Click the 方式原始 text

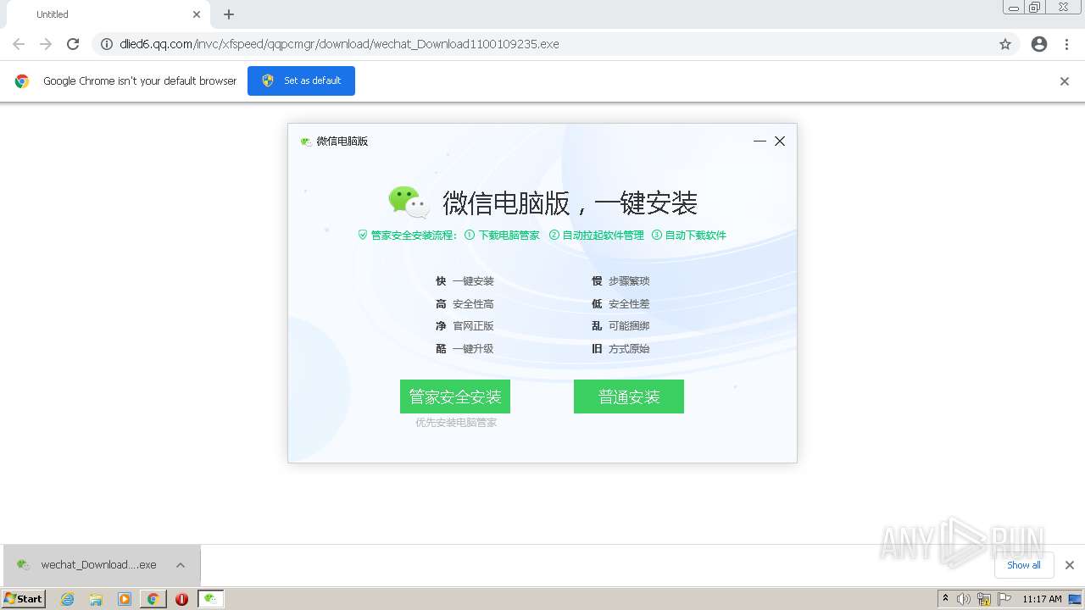(x=629, y=349)
